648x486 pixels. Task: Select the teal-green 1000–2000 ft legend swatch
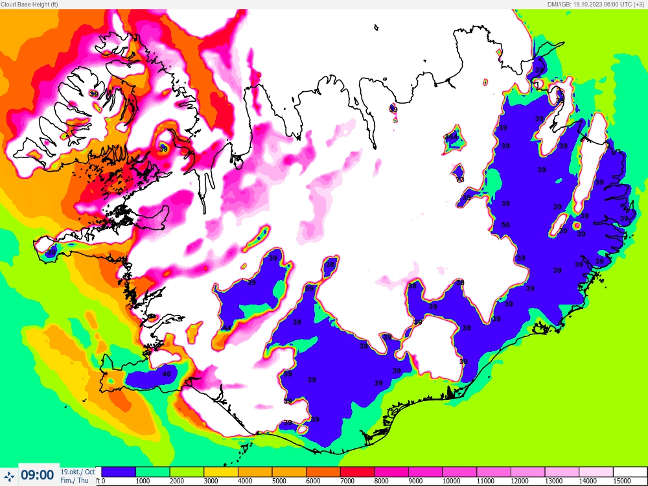click(152, 472)
